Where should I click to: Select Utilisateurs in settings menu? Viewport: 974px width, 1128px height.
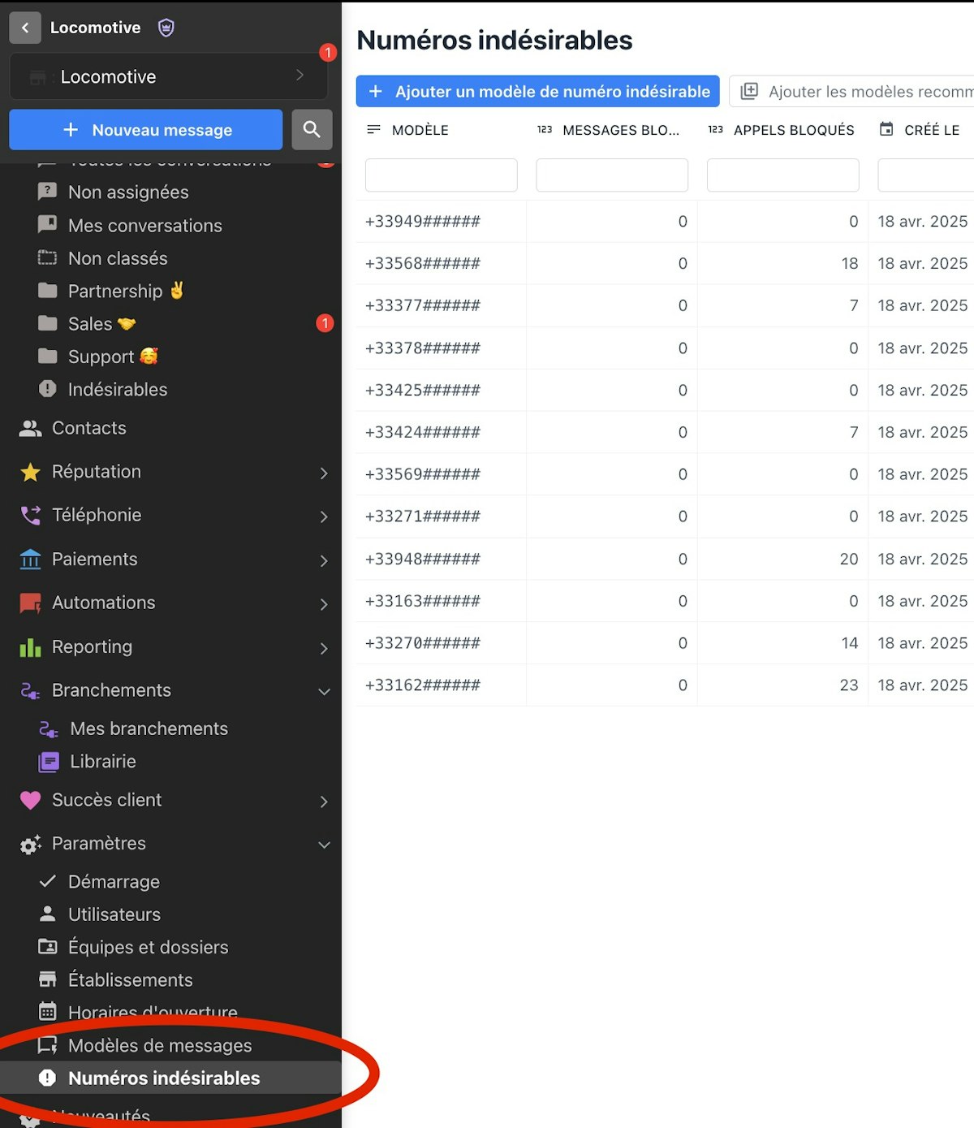click(x=114, y=914)
